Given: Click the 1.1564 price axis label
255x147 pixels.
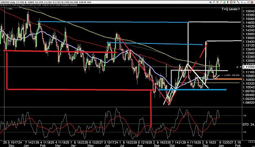Looking at the screenshot, I should pyautogui.click(x=248, y=11).
